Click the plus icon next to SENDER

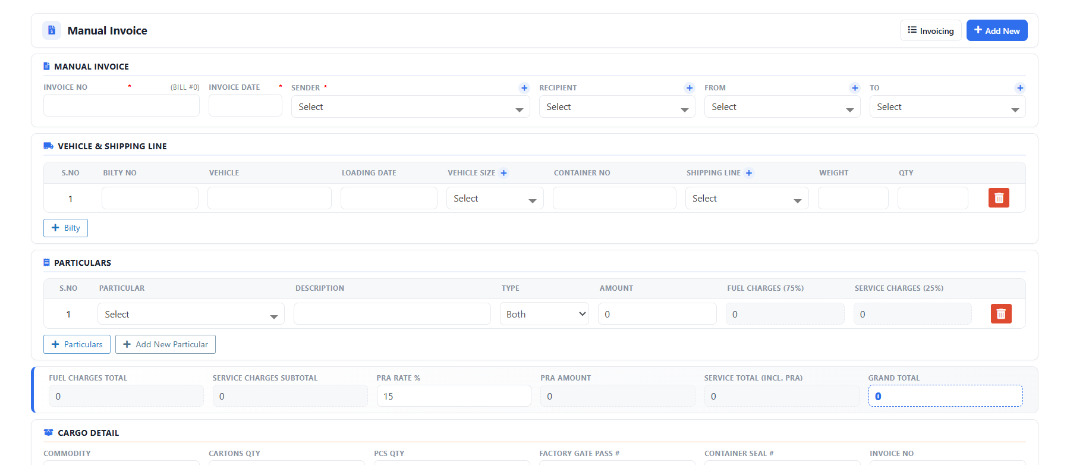pos(524,88)
